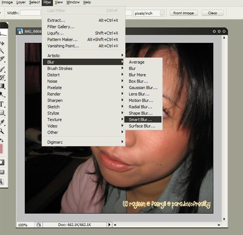Screen dimensions: 243x235
Task: Choose Blur More filter
Action: click(x=143, y=75)
